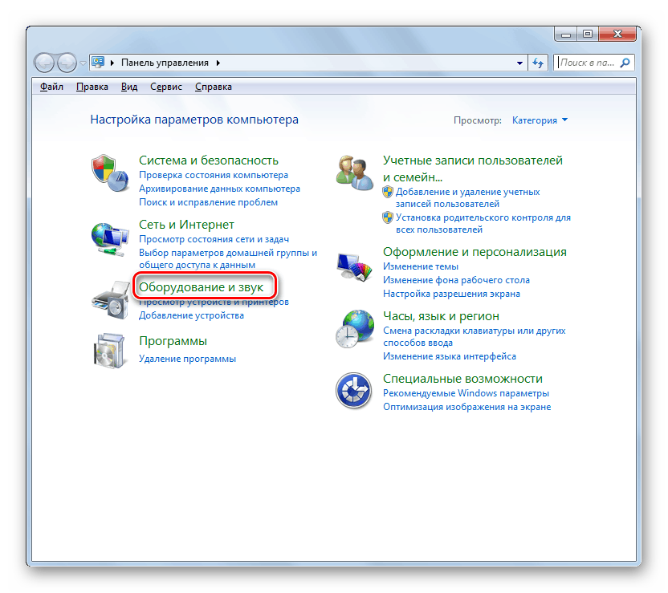Click the User Accounts people icon
Image resolution: width=668 pixels, height=593 pixels.
(354, 173)
